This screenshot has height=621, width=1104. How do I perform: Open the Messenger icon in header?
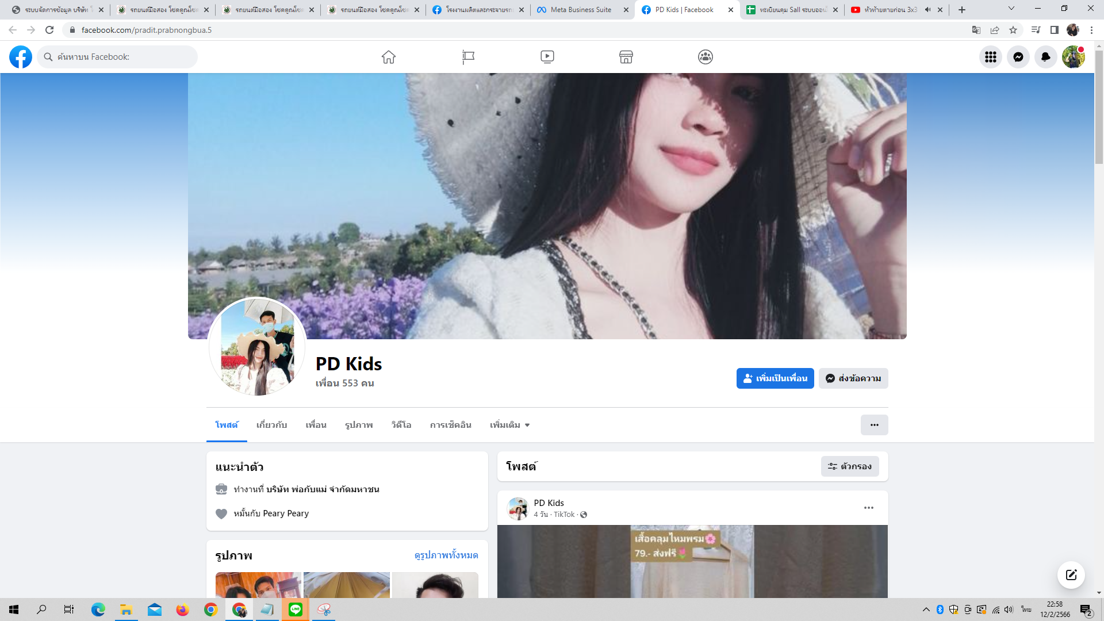click(1018, 57)
